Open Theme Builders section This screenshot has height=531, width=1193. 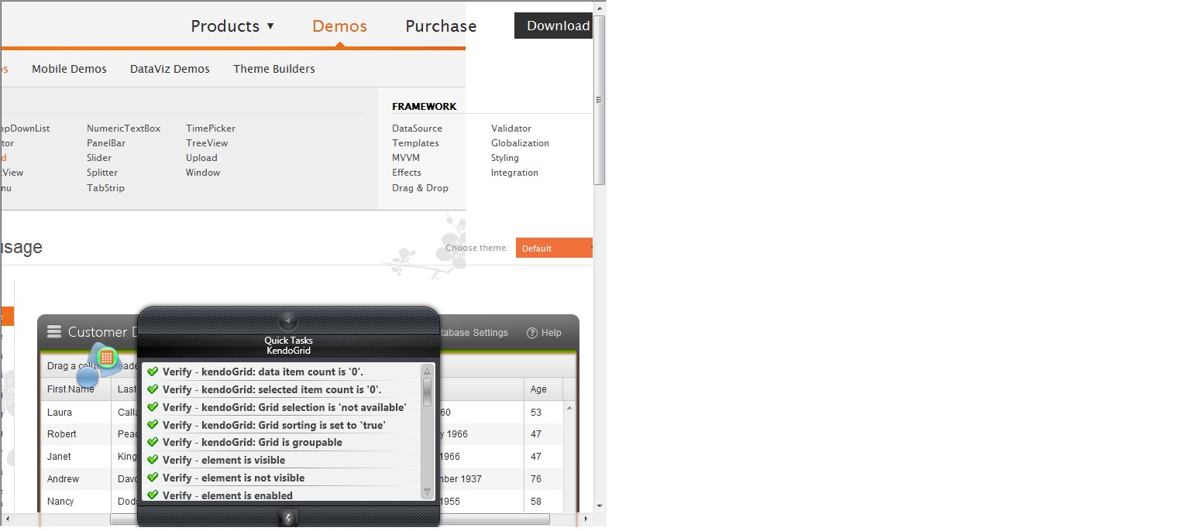pos(274,69)
